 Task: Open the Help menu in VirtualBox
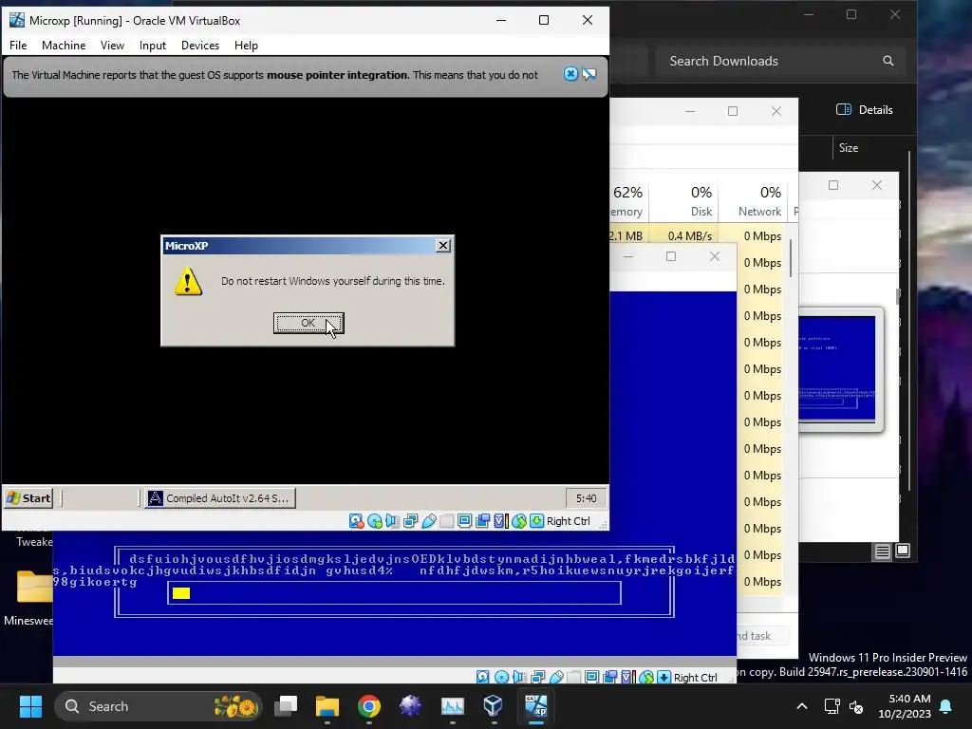click(x=246, y=46)
